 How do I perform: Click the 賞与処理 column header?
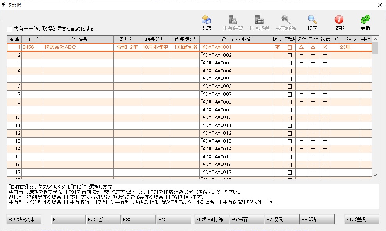pyautogui.click(x=185, y=39)
